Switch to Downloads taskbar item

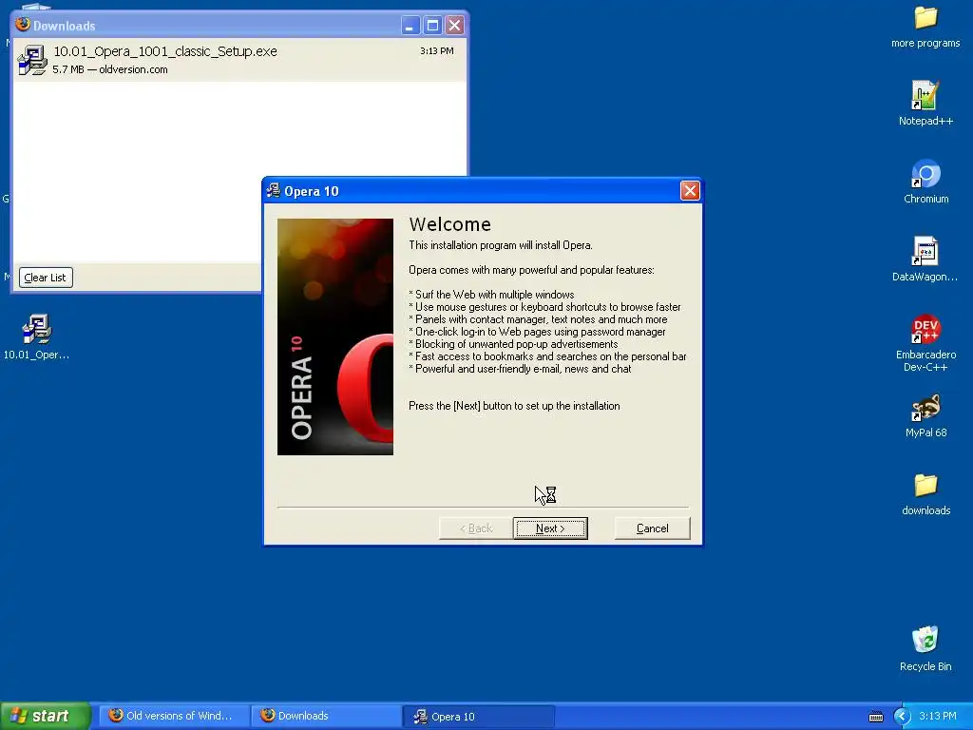pyautogui.click(x=327, y=717)
